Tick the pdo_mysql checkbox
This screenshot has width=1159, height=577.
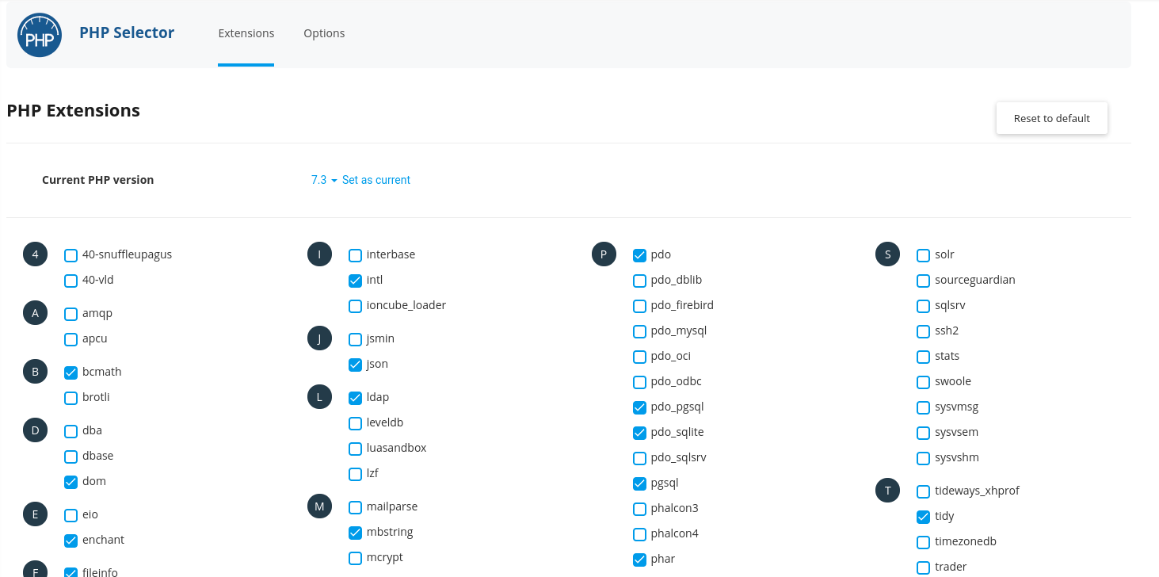click(640, 331)
